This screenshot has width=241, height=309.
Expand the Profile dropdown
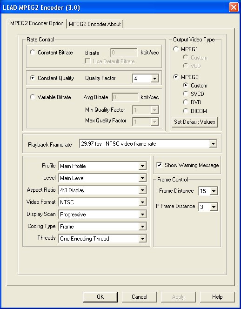click(x=142, y=166)
